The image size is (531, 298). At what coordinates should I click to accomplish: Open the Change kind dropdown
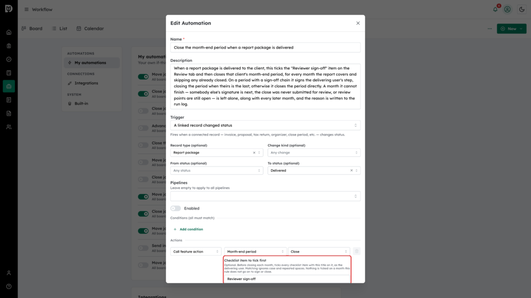314,153
